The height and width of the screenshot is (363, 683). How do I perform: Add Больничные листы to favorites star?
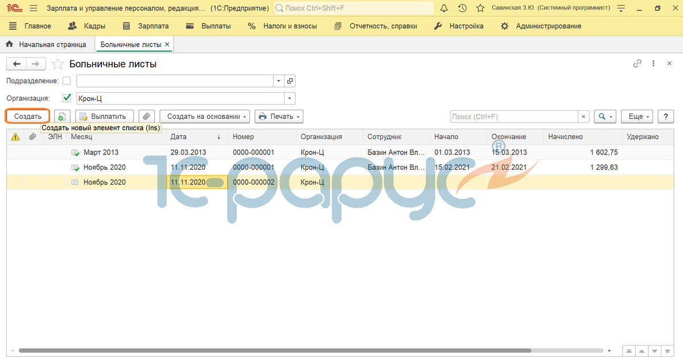(57, 64)
